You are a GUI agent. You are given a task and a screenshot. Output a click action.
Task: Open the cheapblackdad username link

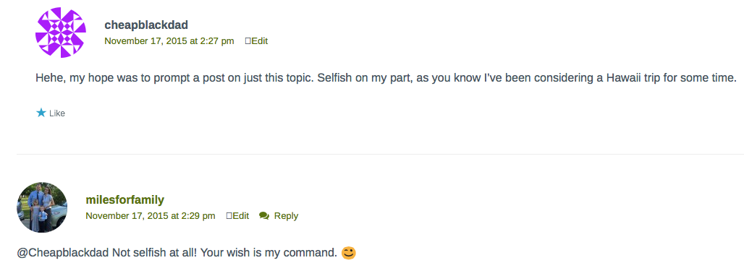146,25
